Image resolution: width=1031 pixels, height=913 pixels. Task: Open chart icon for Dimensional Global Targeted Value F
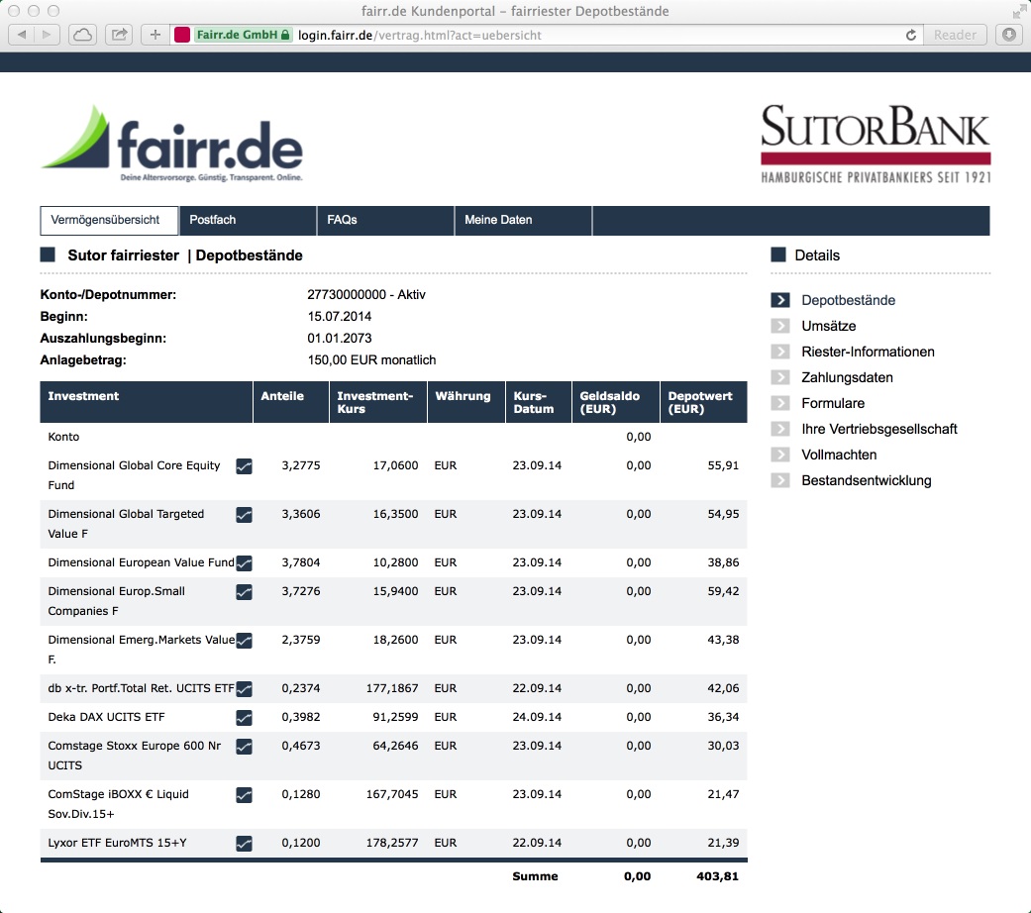point(244,515)
